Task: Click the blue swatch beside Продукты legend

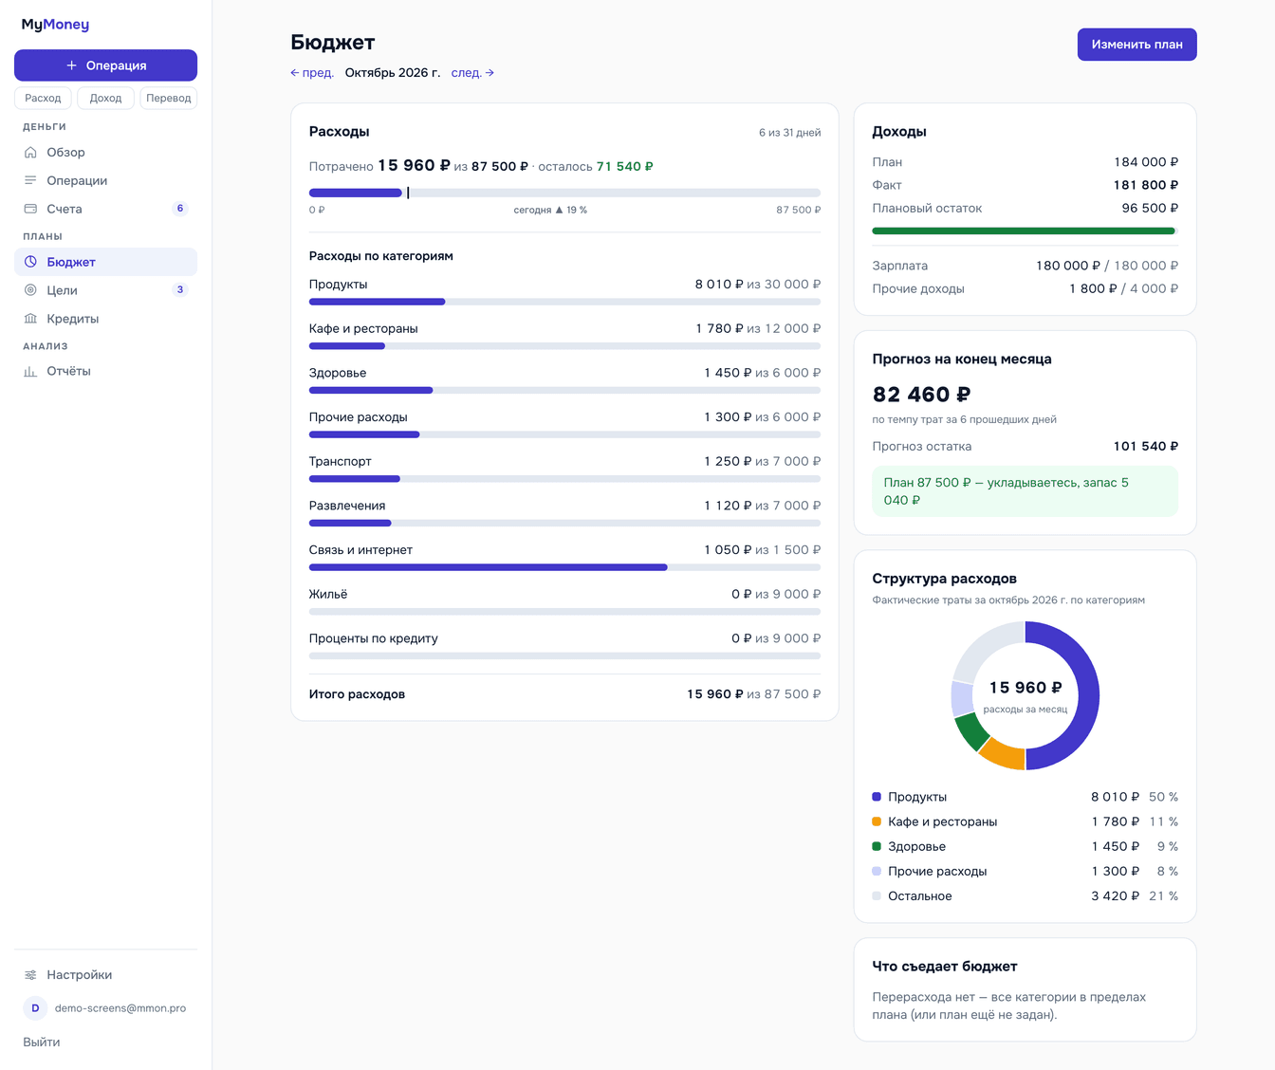Action: point(877,797)
